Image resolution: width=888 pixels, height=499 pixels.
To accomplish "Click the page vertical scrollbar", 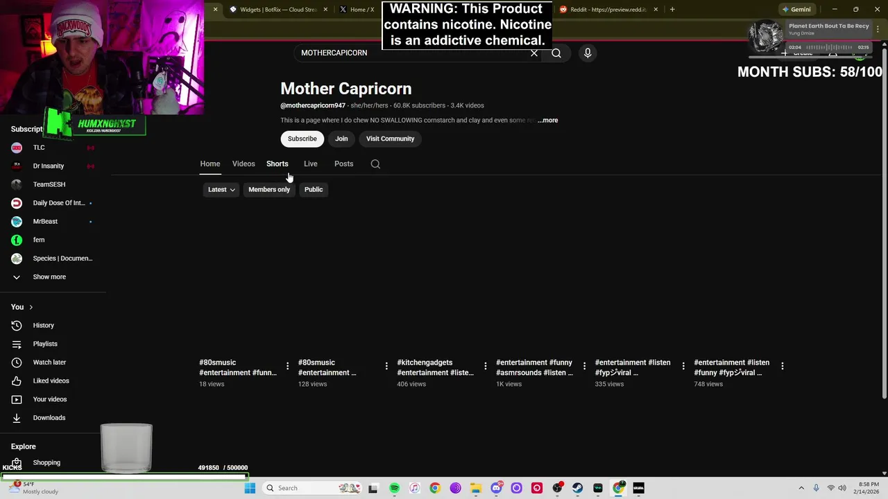I will (884, 222).
